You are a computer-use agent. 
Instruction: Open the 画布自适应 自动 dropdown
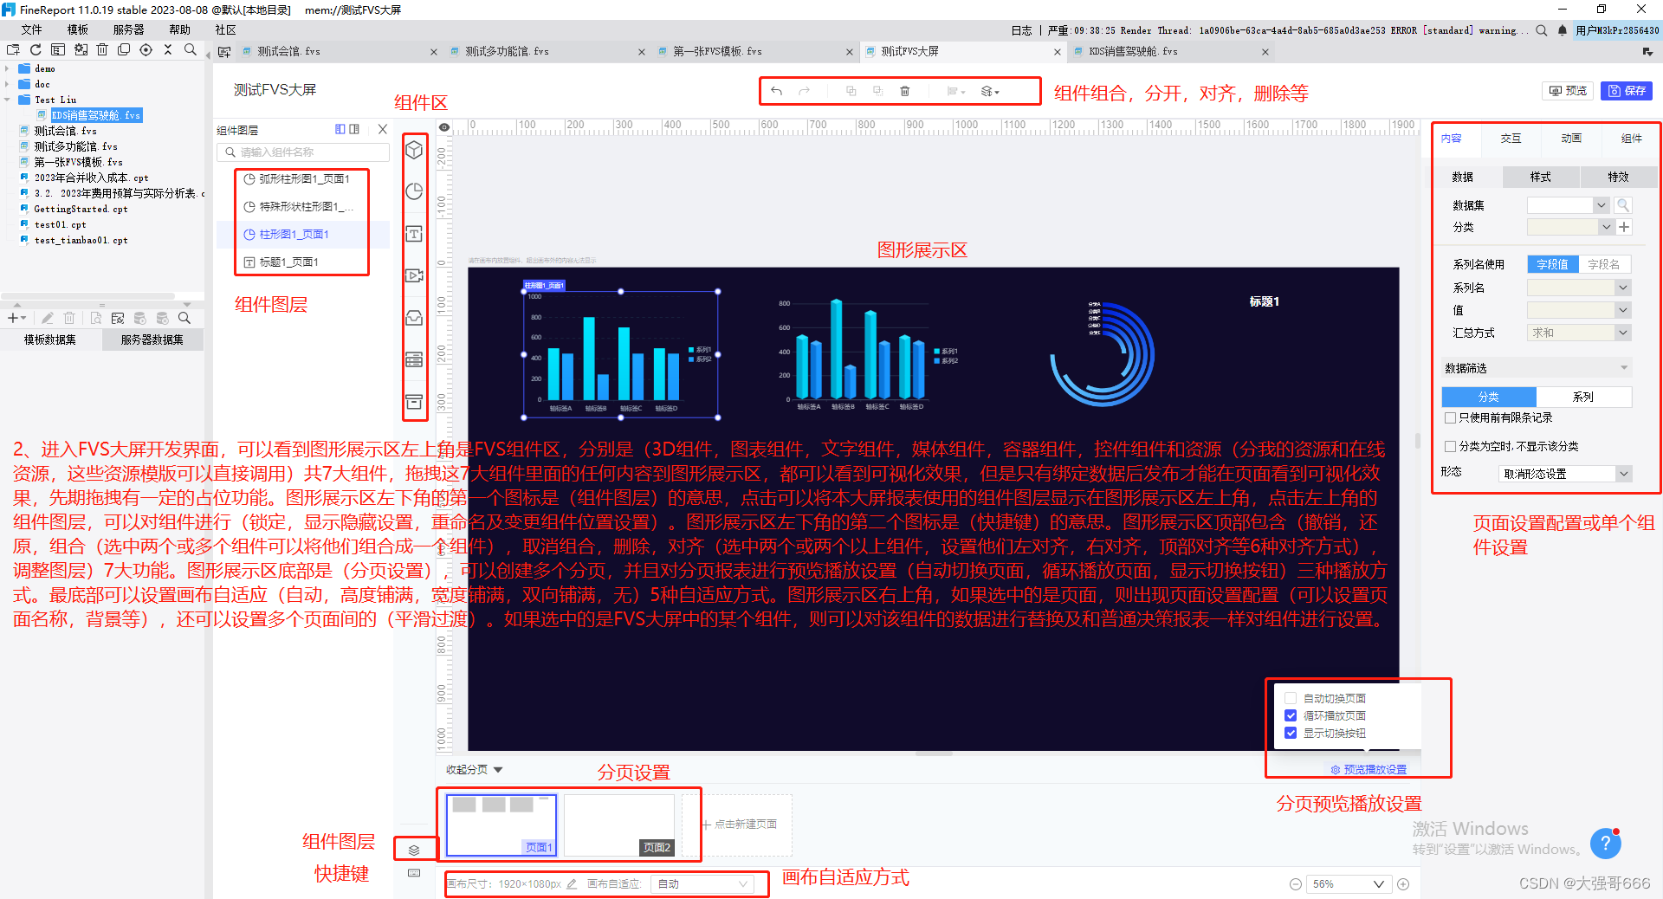click(702, 884)
